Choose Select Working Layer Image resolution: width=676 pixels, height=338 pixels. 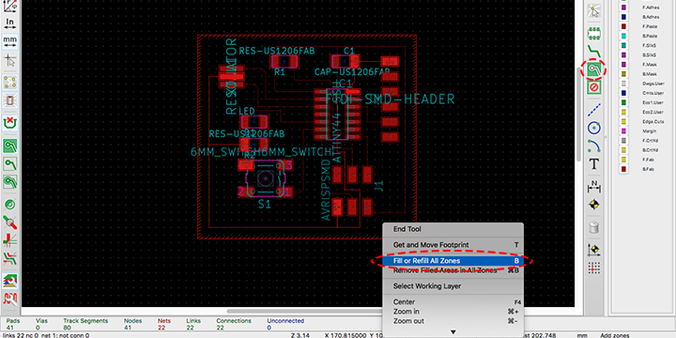tap(453, 286)
